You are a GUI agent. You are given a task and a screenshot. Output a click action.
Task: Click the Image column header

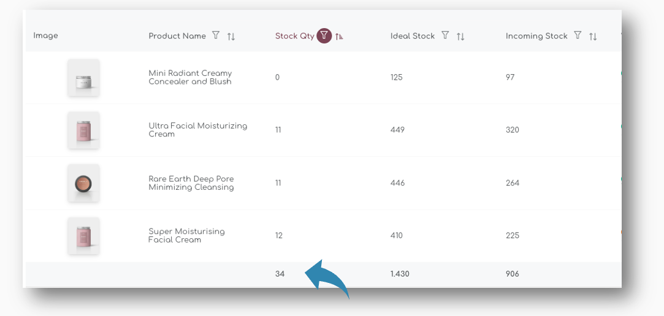click(46, 36)
